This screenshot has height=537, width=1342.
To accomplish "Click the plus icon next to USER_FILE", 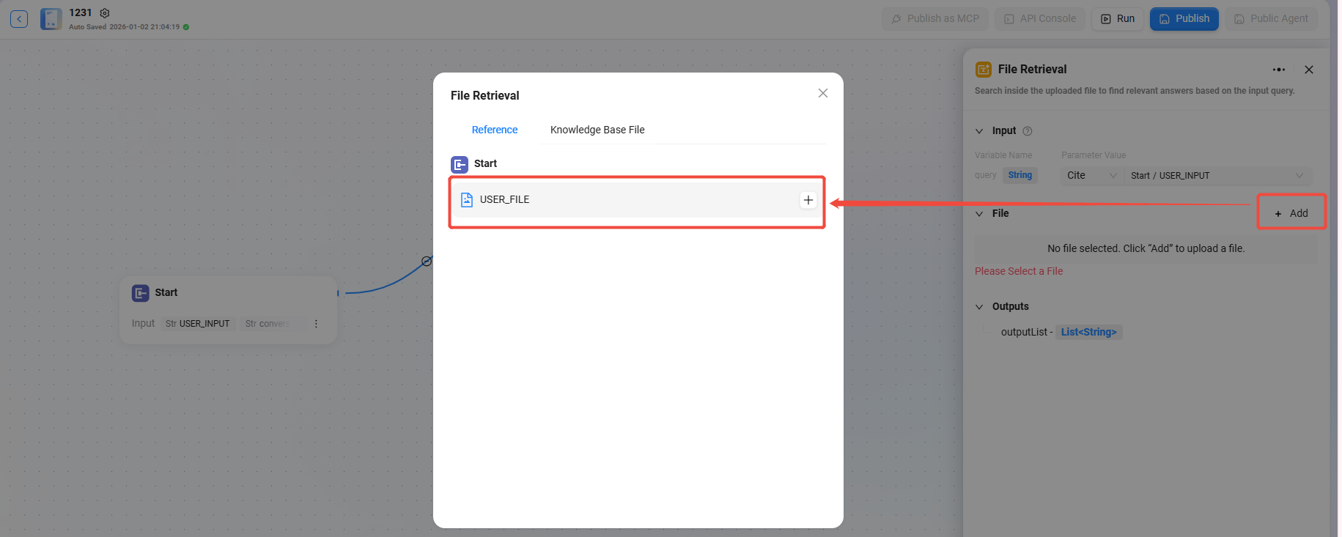I will [808, 200].
